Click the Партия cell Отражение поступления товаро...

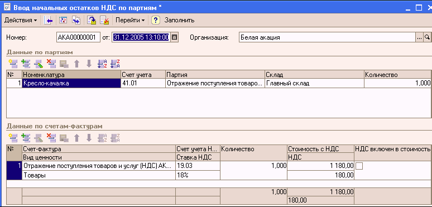pos(215,83)
